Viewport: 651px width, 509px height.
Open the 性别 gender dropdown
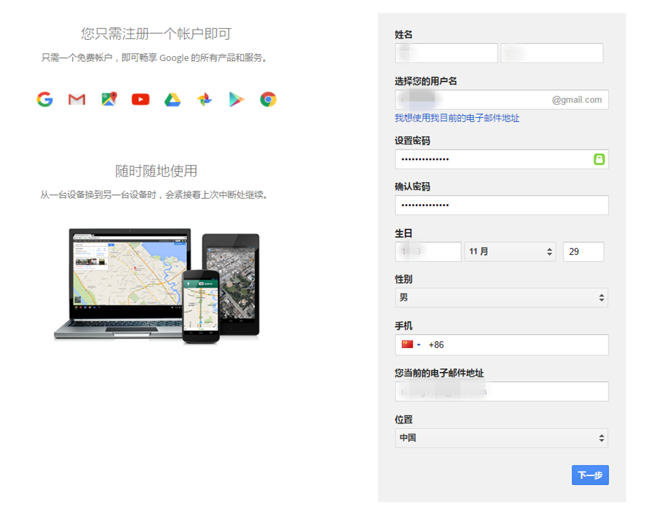click(x=502, y=298)
